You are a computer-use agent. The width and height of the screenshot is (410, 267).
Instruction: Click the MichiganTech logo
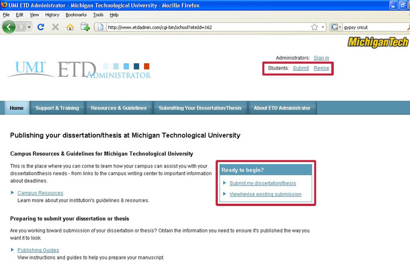pos(378,42)
